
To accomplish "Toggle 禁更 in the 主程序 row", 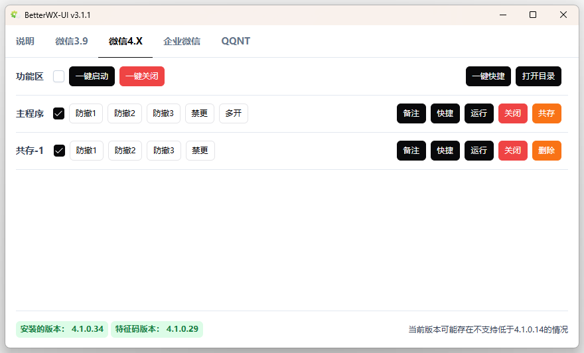I will click(200, 113).
